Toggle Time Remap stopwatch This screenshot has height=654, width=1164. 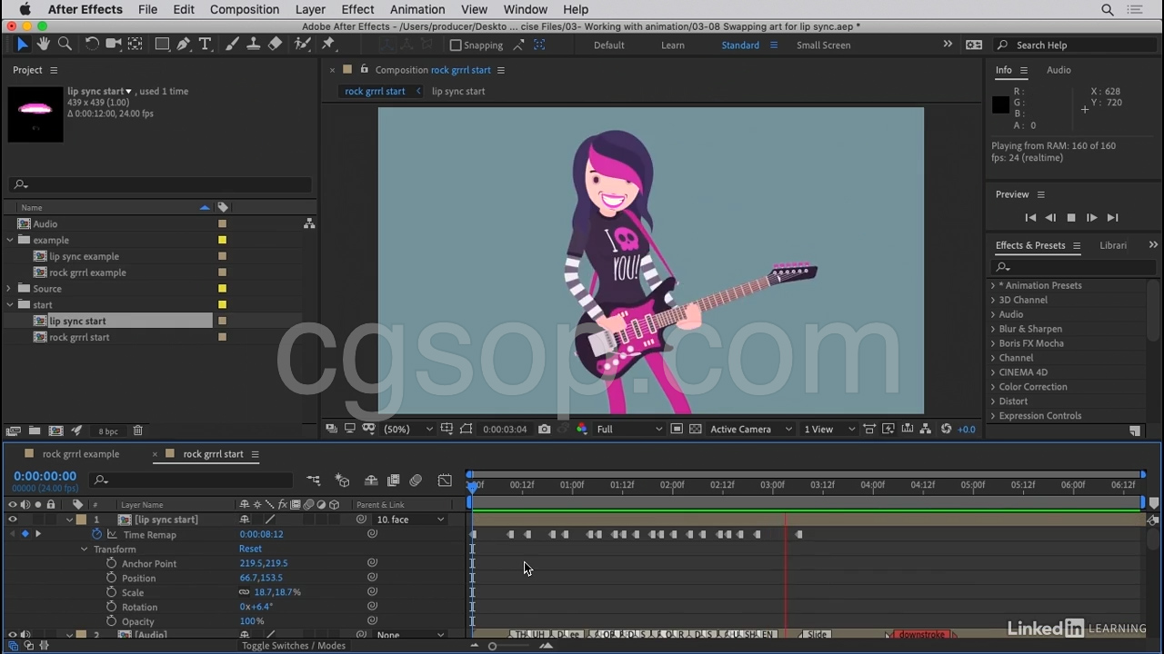tap(96, 534)
